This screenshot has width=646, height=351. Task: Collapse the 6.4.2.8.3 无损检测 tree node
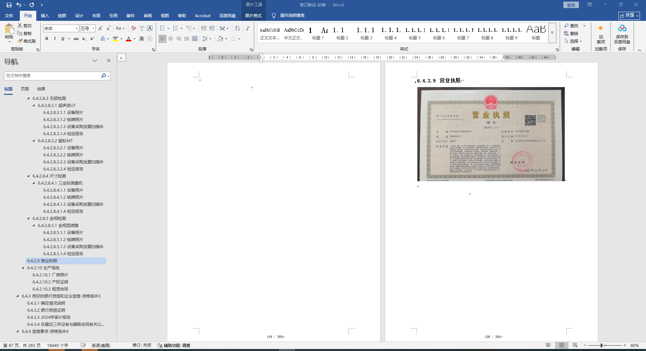(28, 99)
